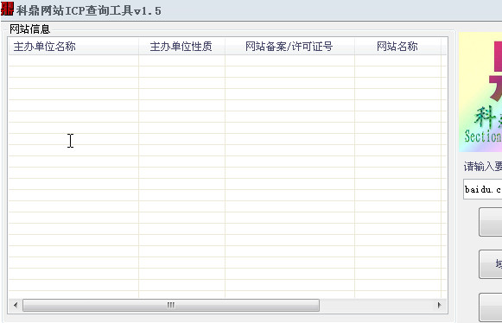Viewport: 502px width, 323px height.
Task: Select the 网站备案/许可证号 column header
Action: (289, 47)
